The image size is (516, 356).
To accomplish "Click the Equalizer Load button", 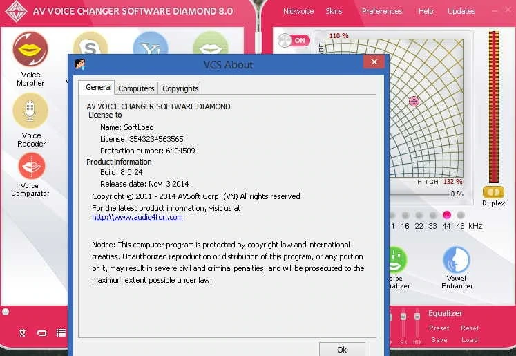I will (x=470, y=340).
